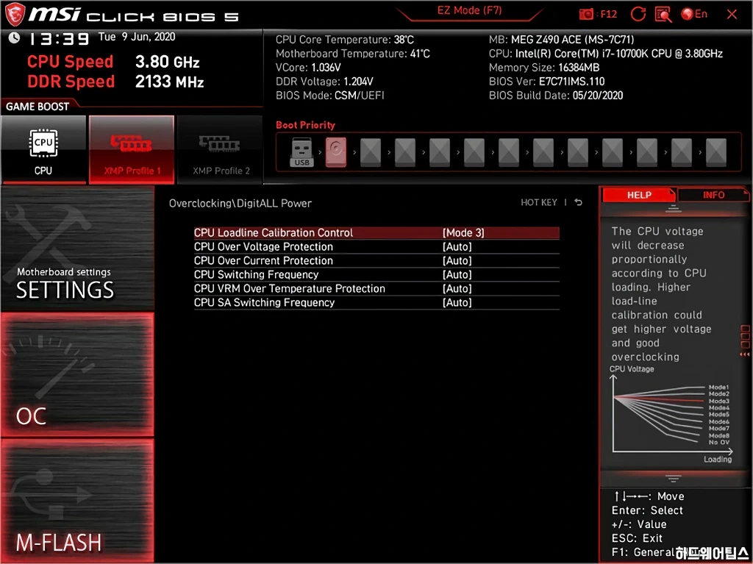Click the Overclocking\DigitALL Power breadcrumb
This screenshot has height=564, width=753.
240,203
